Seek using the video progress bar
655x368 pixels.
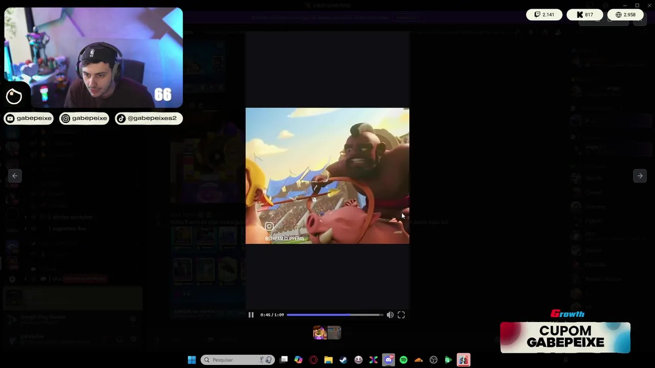[x=335, y=315]
